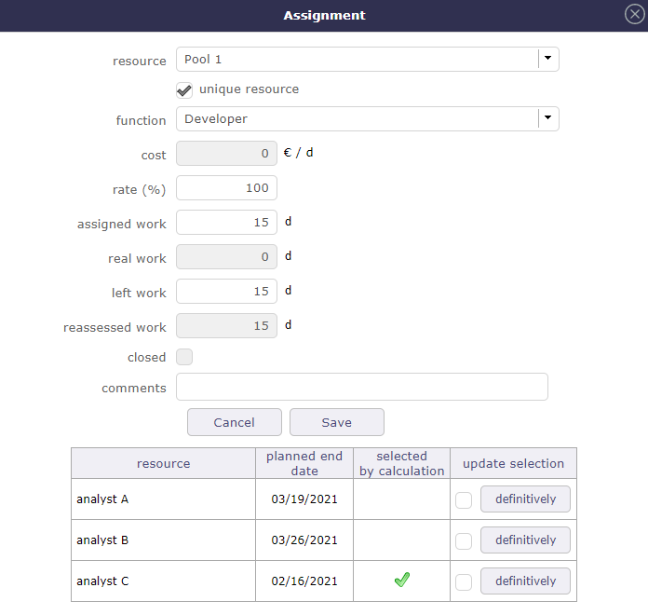This screenshot has height=615, width=648.
Task: Click definitively for analyst B
Action: pyautogui.click(x=525, y=540)
